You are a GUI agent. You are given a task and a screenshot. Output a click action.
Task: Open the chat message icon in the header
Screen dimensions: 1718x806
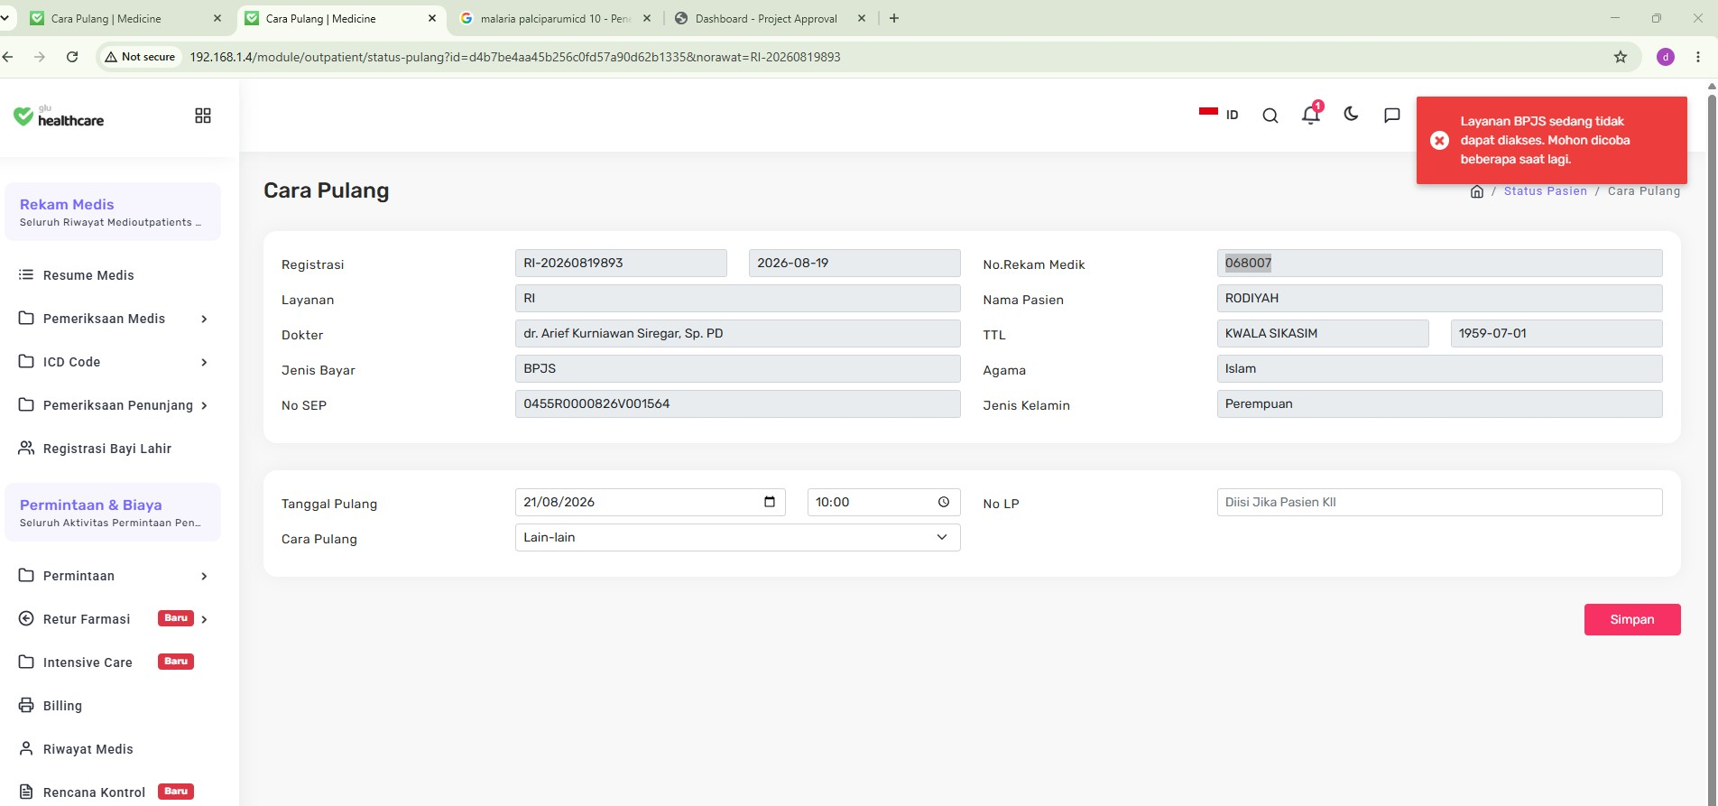(1392, 115)
